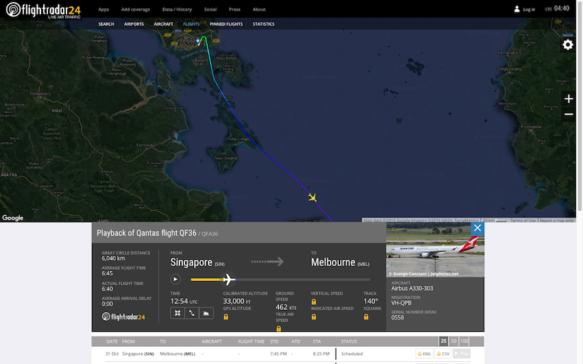Download KML for 31 Oct flight

[x=425, y=354]
